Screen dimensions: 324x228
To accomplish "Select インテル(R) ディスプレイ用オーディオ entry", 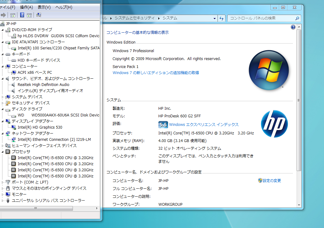I will pos(50,91).
